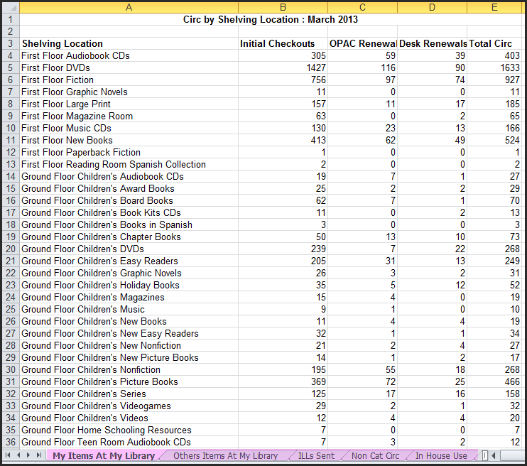Select row 20 header

(x=11, y=249)
